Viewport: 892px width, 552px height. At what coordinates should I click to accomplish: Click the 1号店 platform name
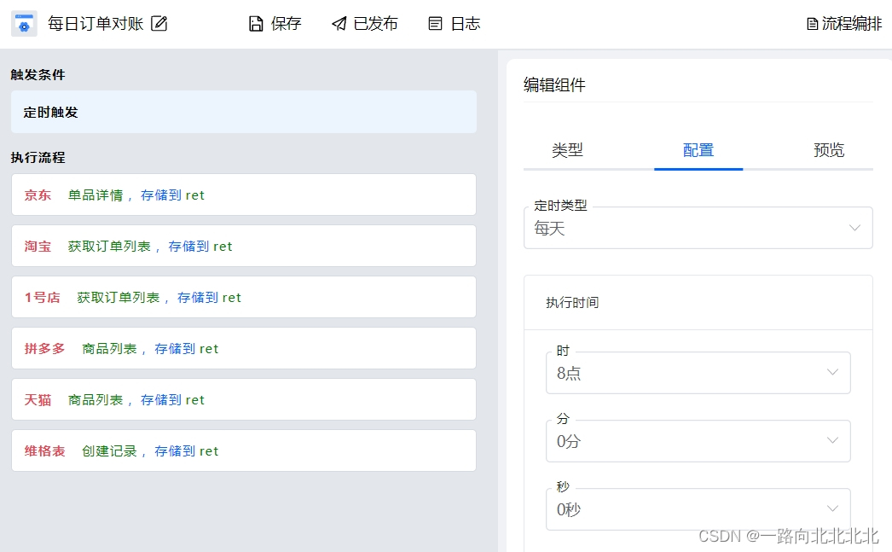coord(42,298)
